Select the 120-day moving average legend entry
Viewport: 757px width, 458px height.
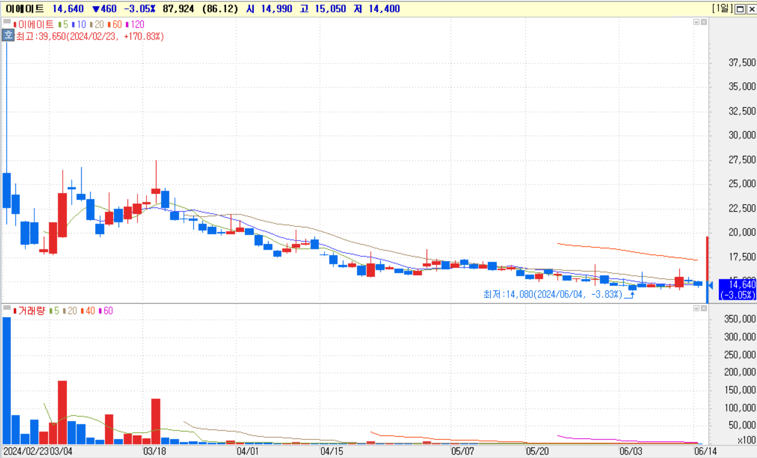[135, 24]
